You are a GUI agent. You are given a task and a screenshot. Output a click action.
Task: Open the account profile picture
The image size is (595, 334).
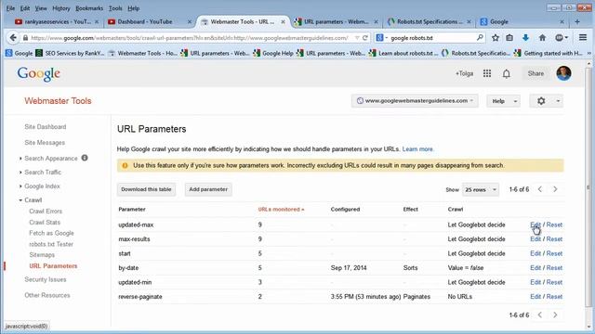point(563,73)
